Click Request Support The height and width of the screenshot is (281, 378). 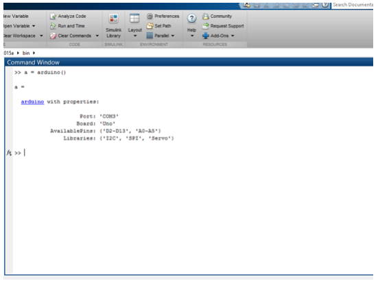coord(223,26)
